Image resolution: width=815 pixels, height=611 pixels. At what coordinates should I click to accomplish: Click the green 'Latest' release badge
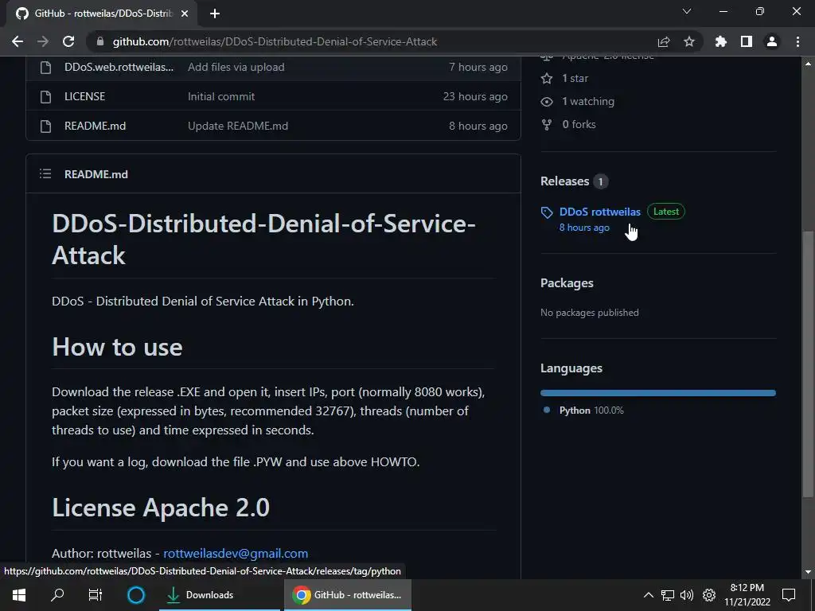click(x=666, y=212)
